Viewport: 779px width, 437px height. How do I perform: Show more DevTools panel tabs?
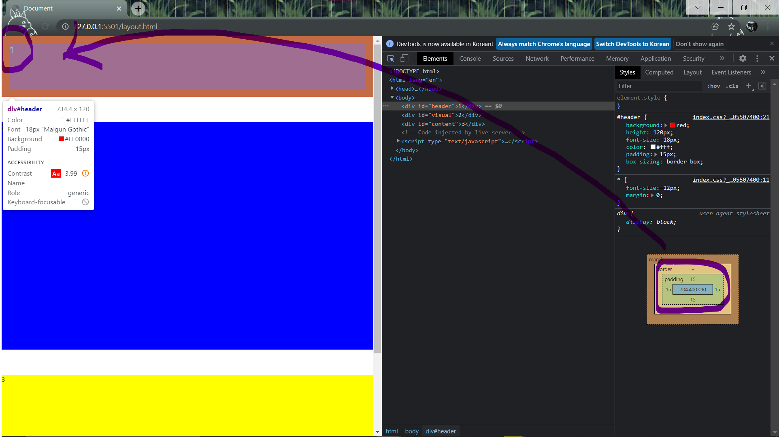click(722, 58)
